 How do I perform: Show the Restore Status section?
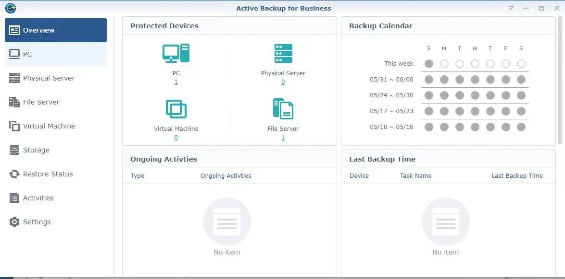(56, 174)
